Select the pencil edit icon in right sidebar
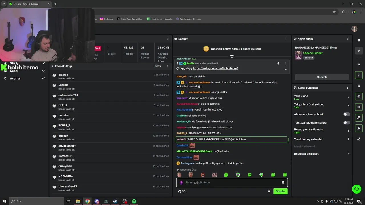Viewport: 365px width, 205px height. [359, 51]
